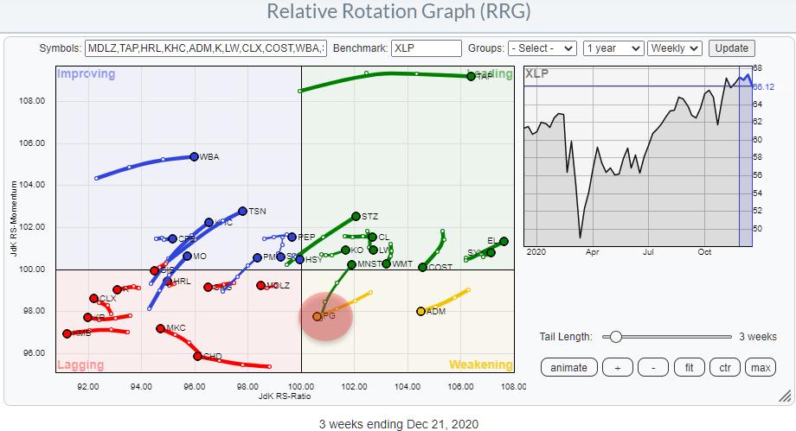Click the animate button
Screen dimensions: 796x431
click(568, 368)
